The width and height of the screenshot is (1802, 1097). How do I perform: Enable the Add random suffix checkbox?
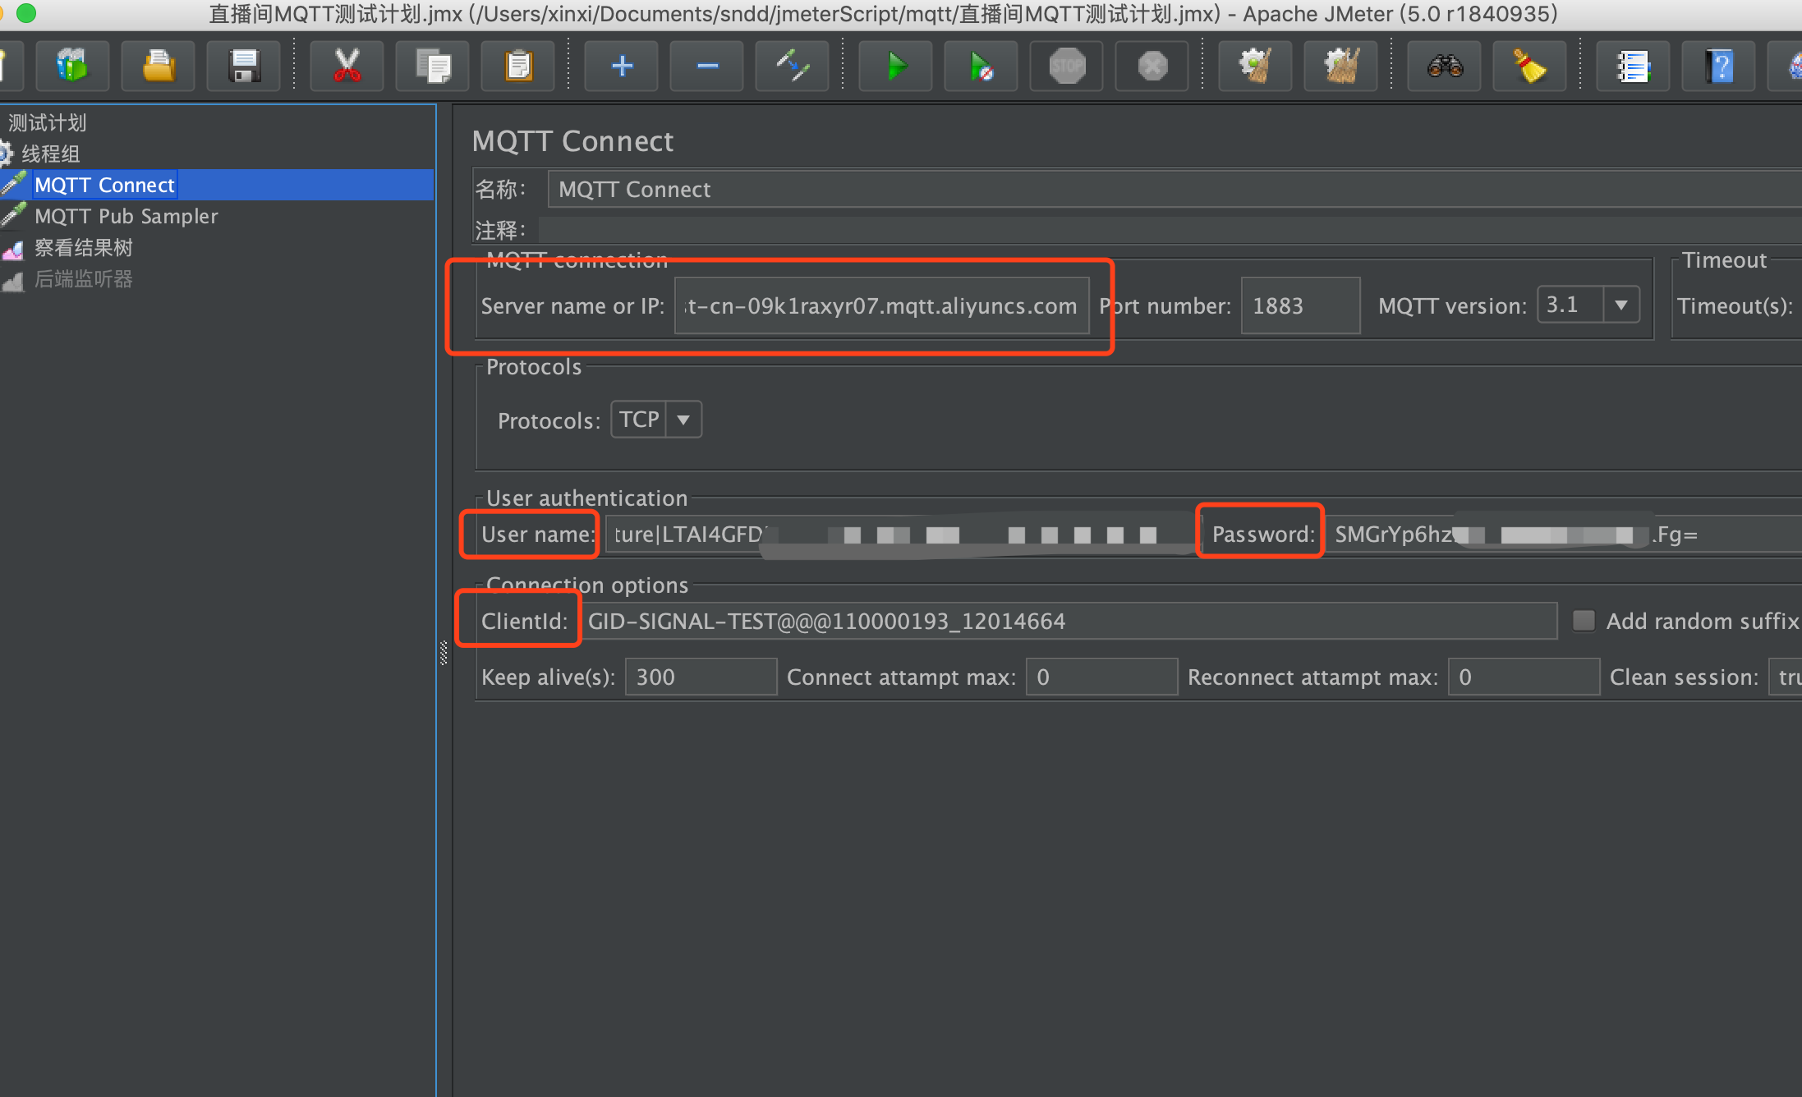(x=1584, y=621)
